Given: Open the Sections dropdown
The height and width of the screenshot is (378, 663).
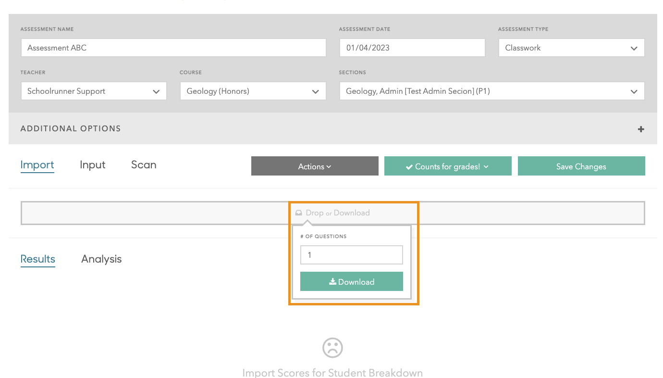Looking at the screenshot, I should [491, 91].
